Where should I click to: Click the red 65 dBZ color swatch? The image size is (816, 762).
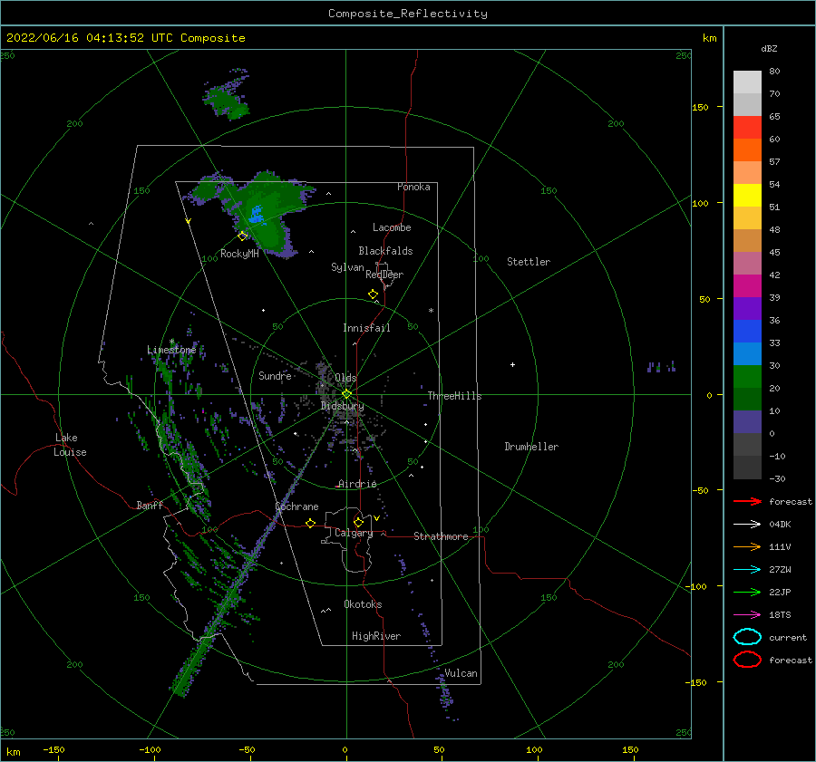(x=747, y=127)
